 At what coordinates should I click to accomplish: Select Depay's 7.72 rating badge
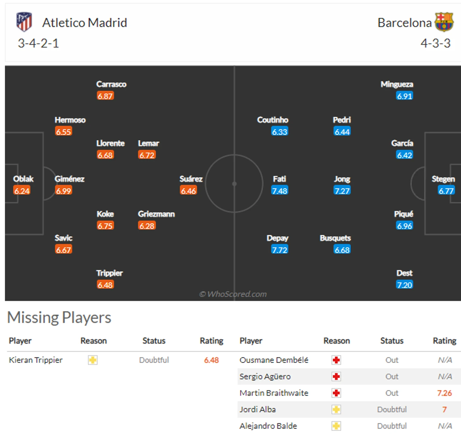(279, 250)
